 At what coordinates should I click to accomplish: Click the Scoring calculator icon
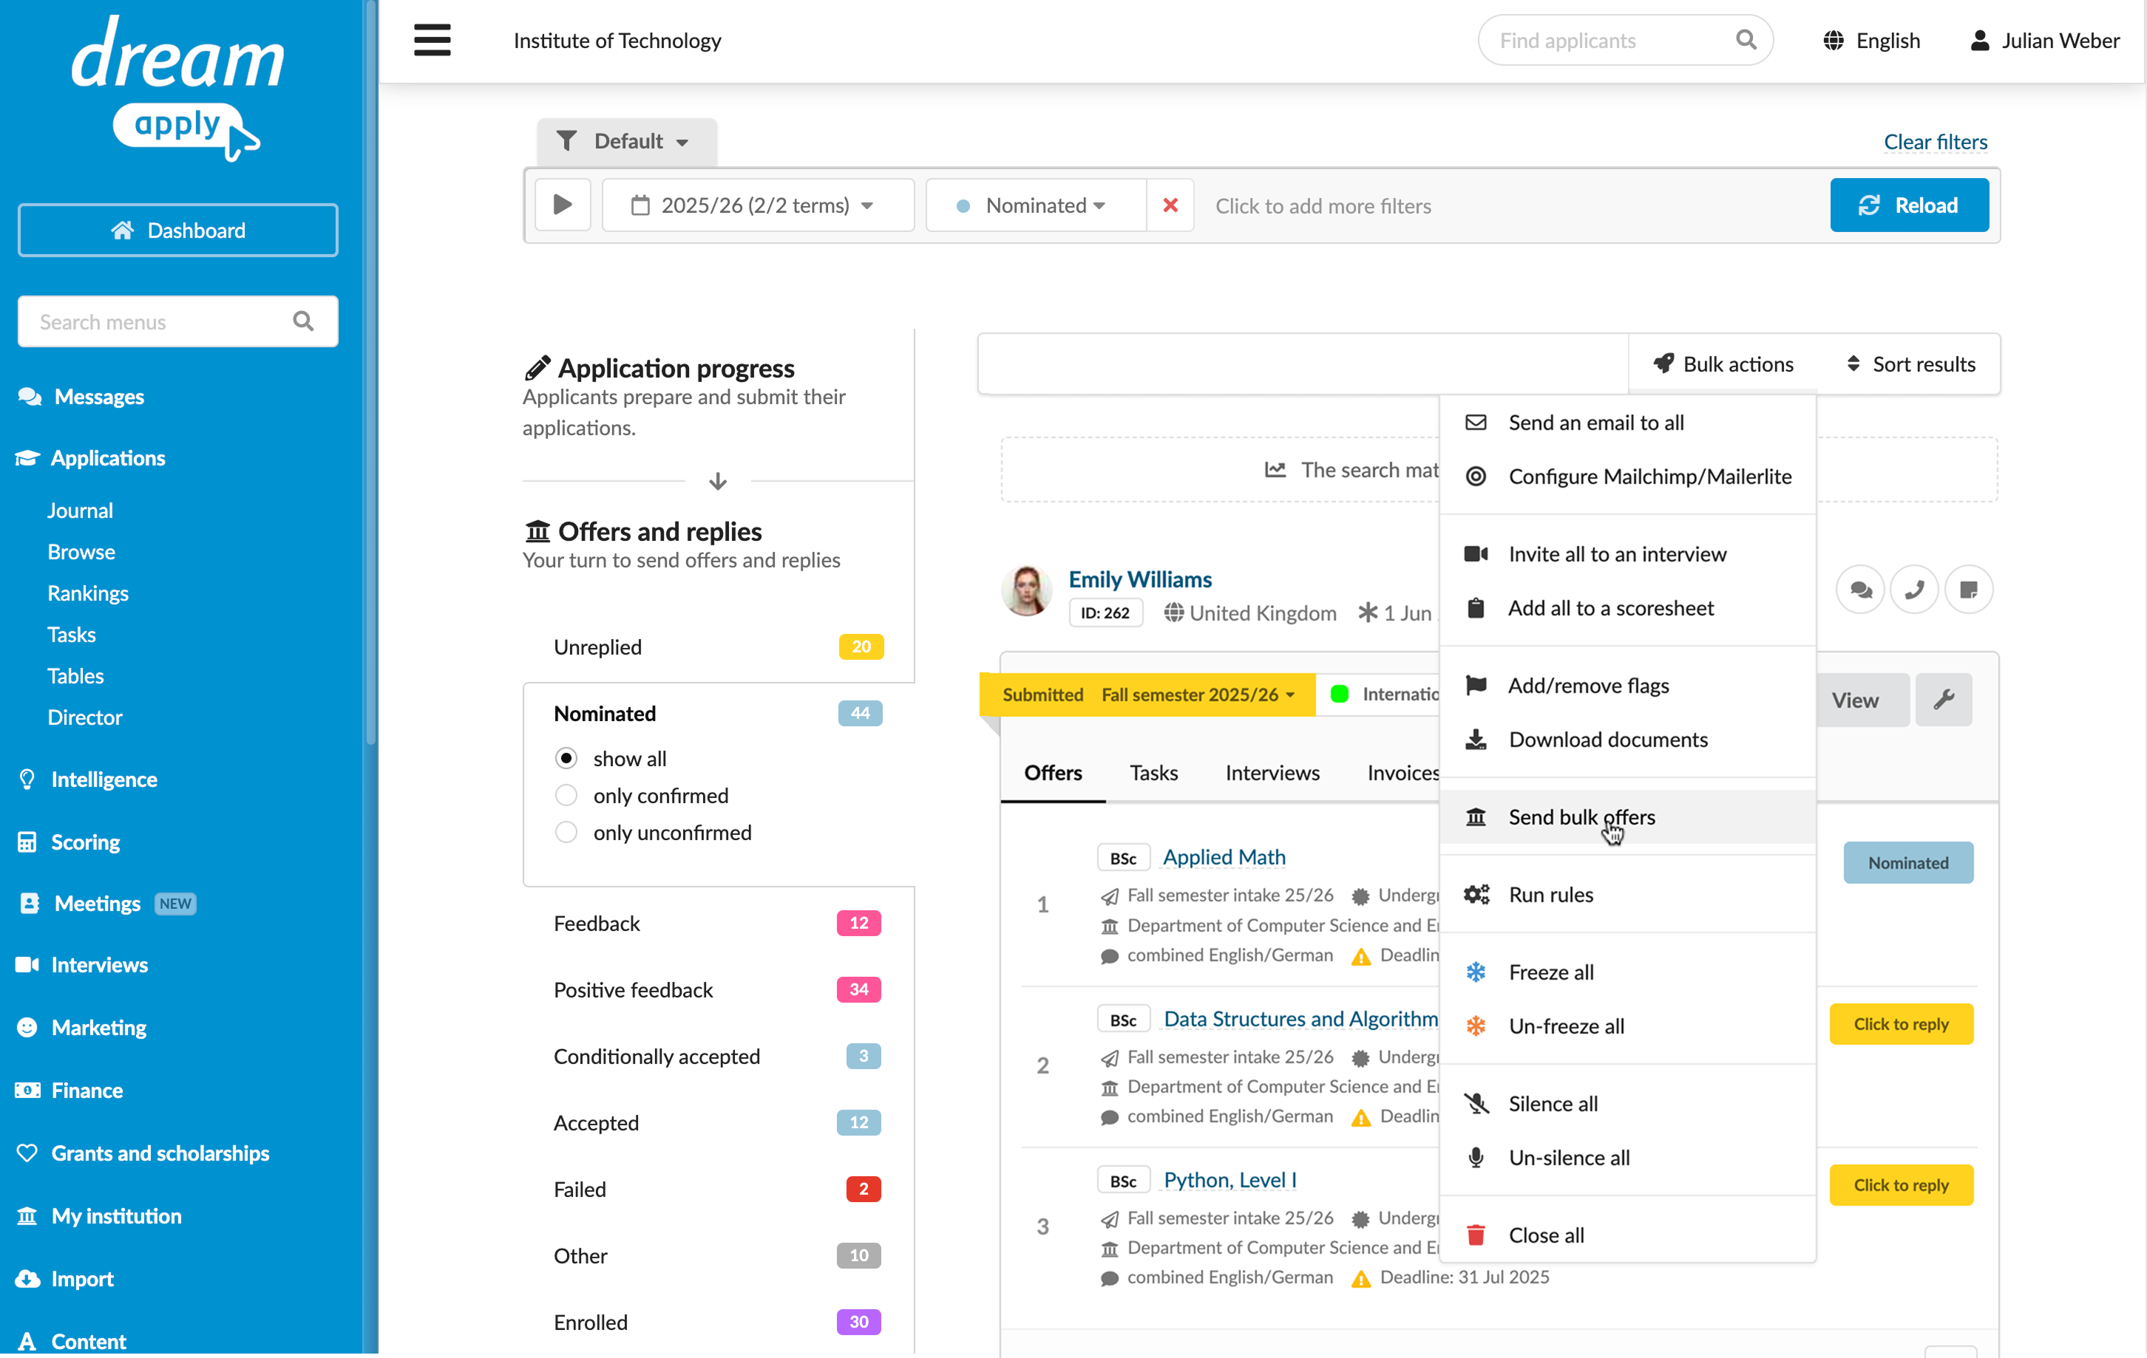click(x=27, y=842)
